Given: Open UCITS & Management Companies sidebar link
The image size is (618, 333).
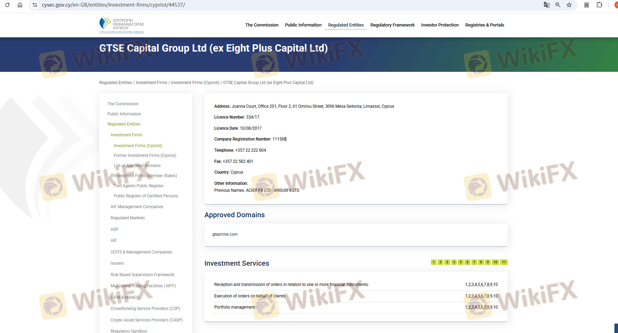Looking at the screenshot, I should (x=141, y=252).
